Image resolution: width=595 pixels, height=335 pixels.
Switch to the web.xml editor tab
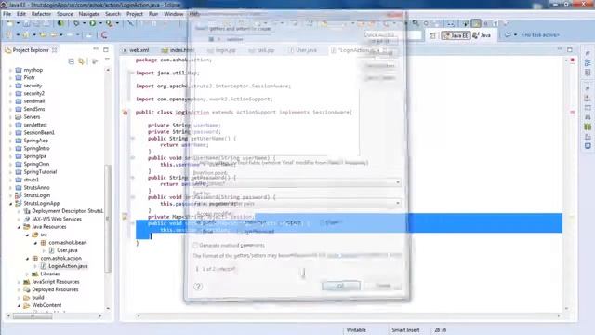[139, 50]
